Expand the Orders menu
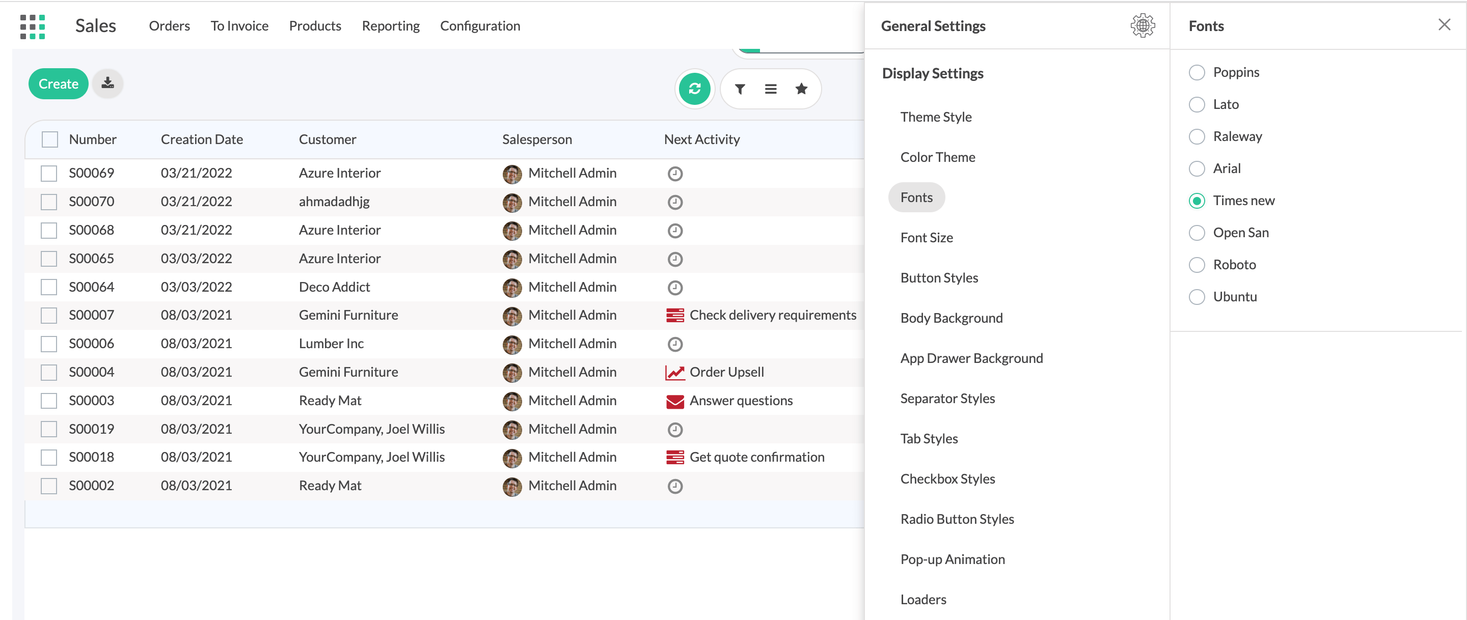 (x=169, y=25)
